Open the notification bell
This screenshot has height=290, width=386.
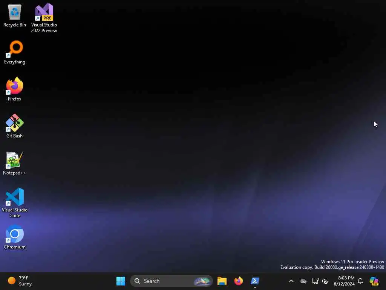360,281
